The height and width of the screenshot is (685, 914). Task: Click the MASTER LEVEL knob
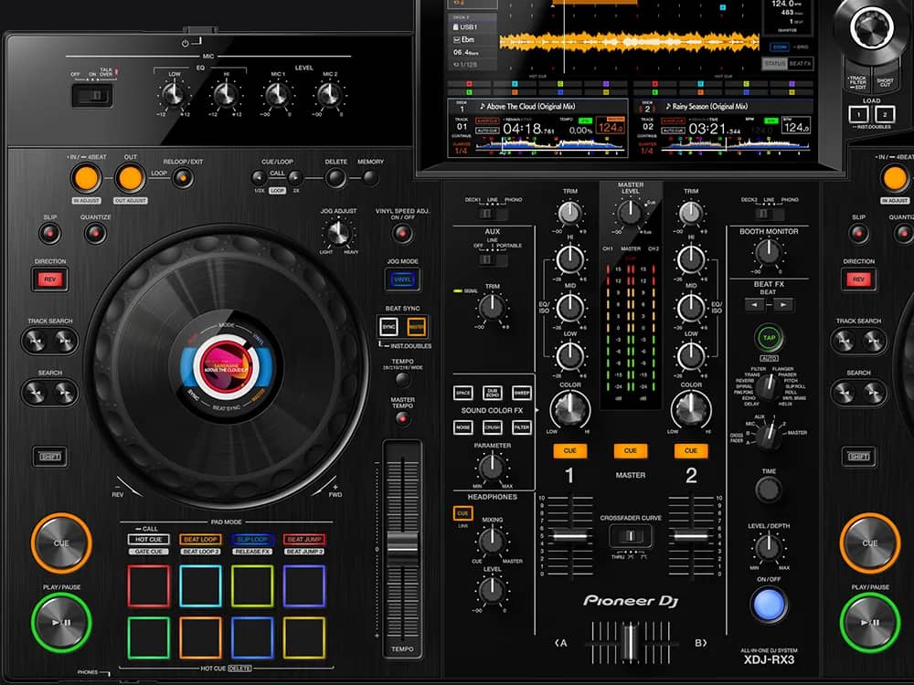630,213
